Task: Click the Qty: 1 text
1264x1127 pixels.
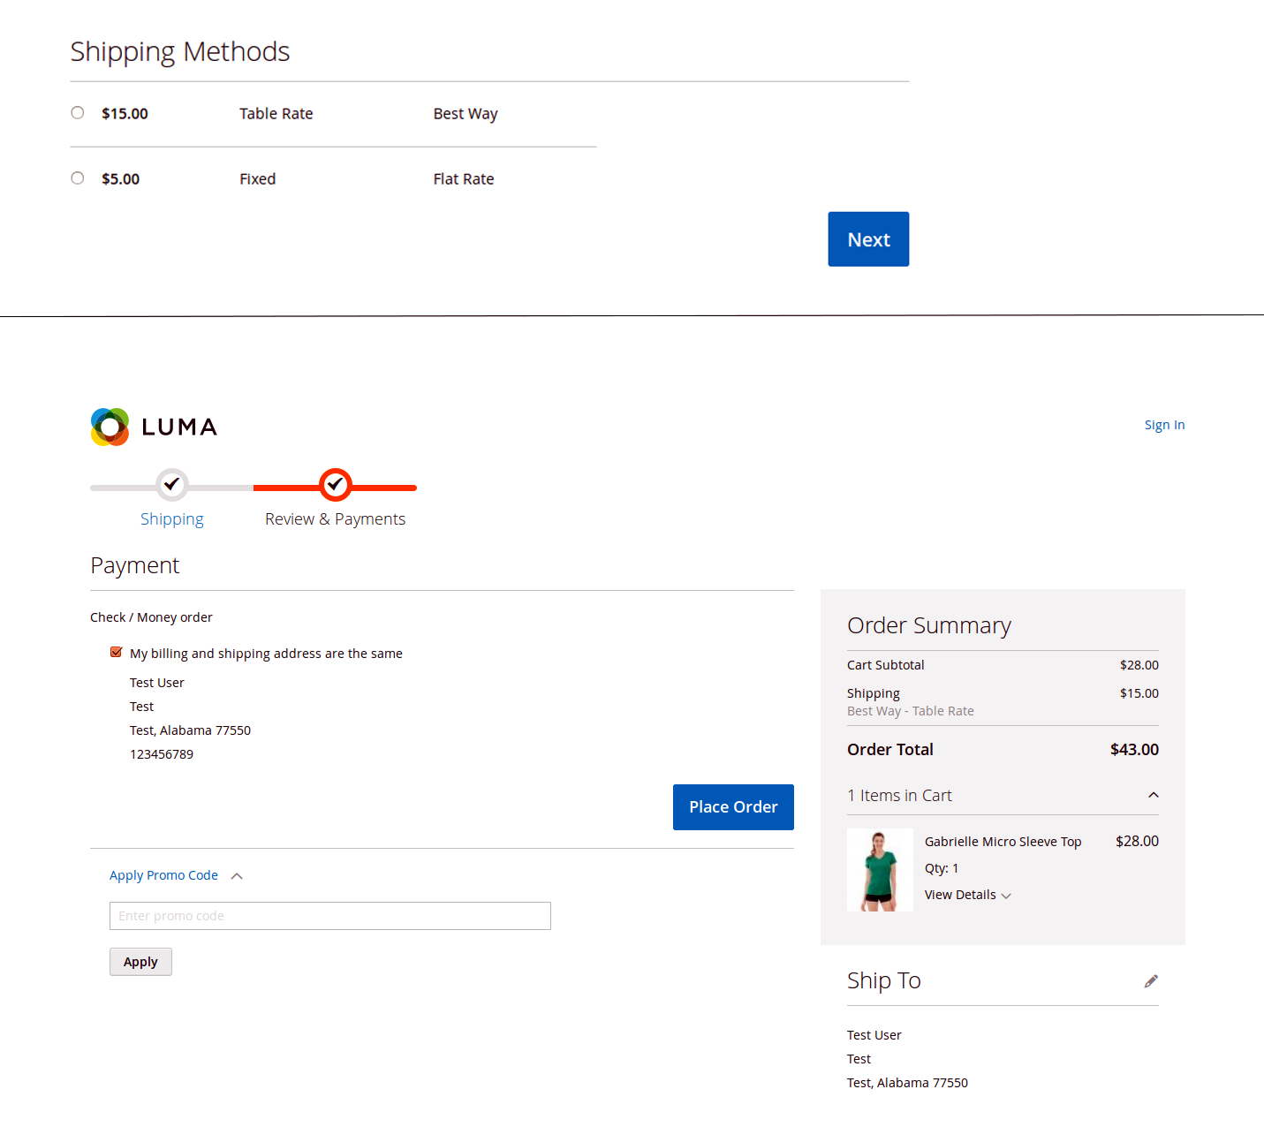Action: click(942, 868)
